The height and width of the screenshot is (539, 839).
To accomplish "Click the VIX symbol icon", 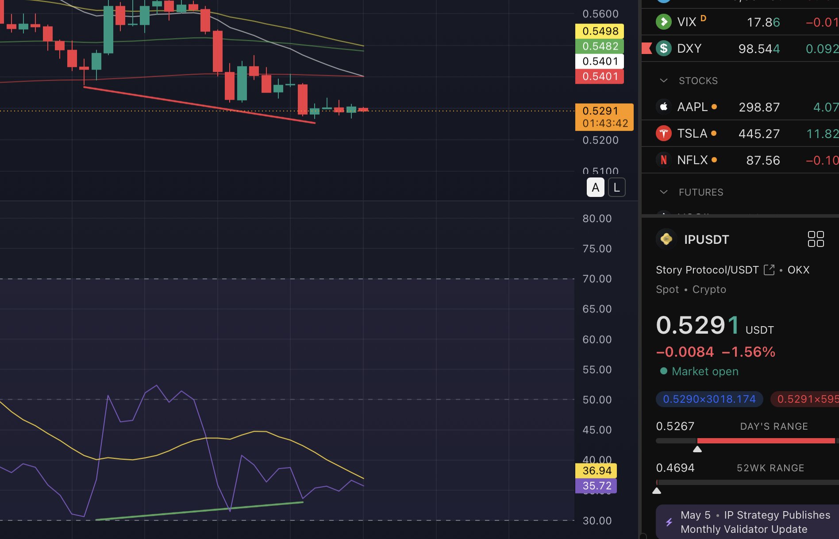I will pyautogui.click(x=663, y=22).
